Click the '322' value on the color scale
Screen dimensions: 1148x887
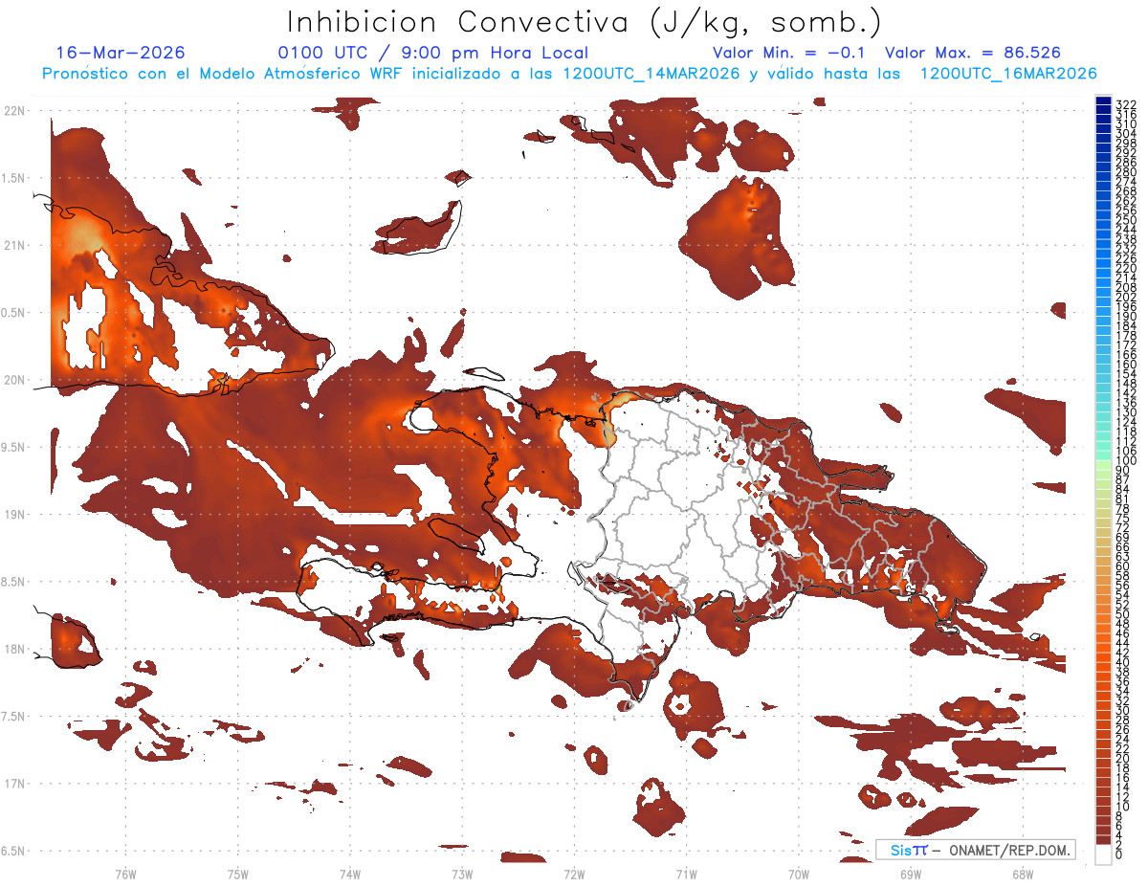pyautogui.click(x=1126, y=104)
